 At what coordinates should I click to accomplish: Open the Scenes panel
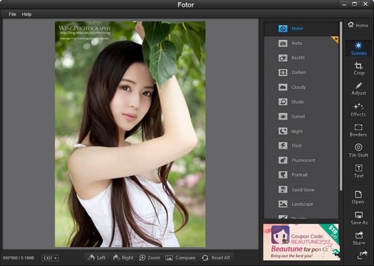358,49
